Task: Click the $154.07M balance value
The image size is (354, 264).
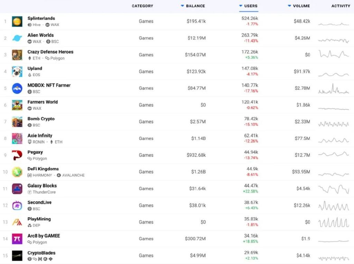Action: 195,55
